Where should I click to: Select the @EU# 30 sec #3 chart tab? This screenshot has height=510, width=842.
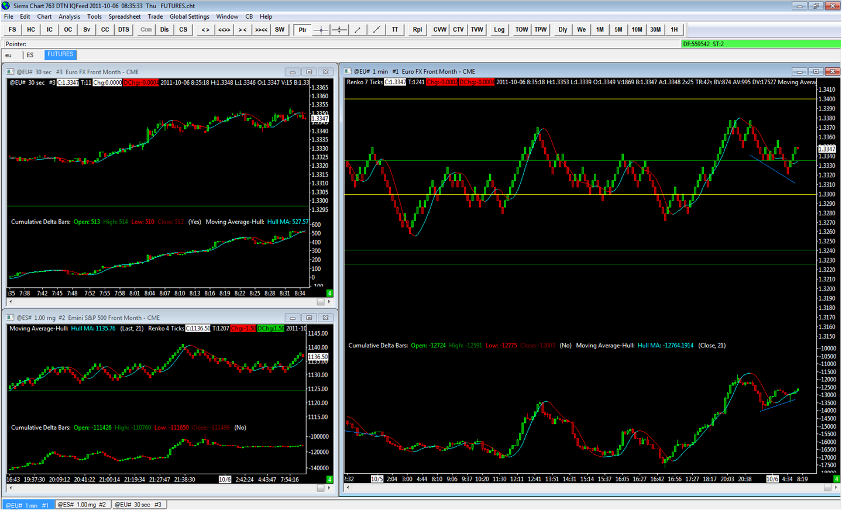tap(138, 505)
